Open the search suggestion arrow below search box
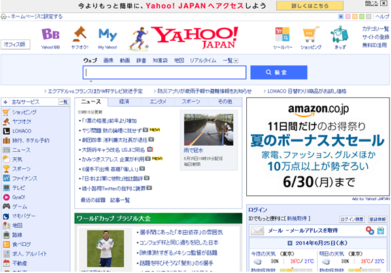This screenshot has width=391, height=273. (91, 82)
